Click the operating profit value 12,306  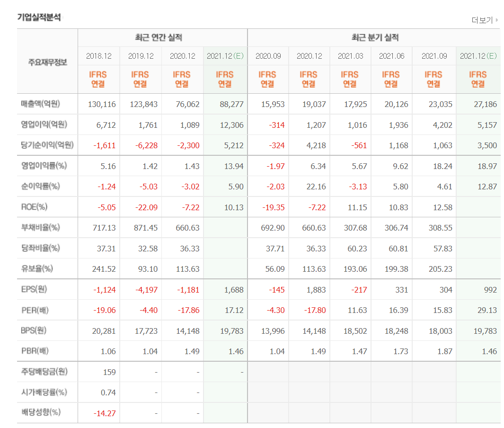[232, 125]
